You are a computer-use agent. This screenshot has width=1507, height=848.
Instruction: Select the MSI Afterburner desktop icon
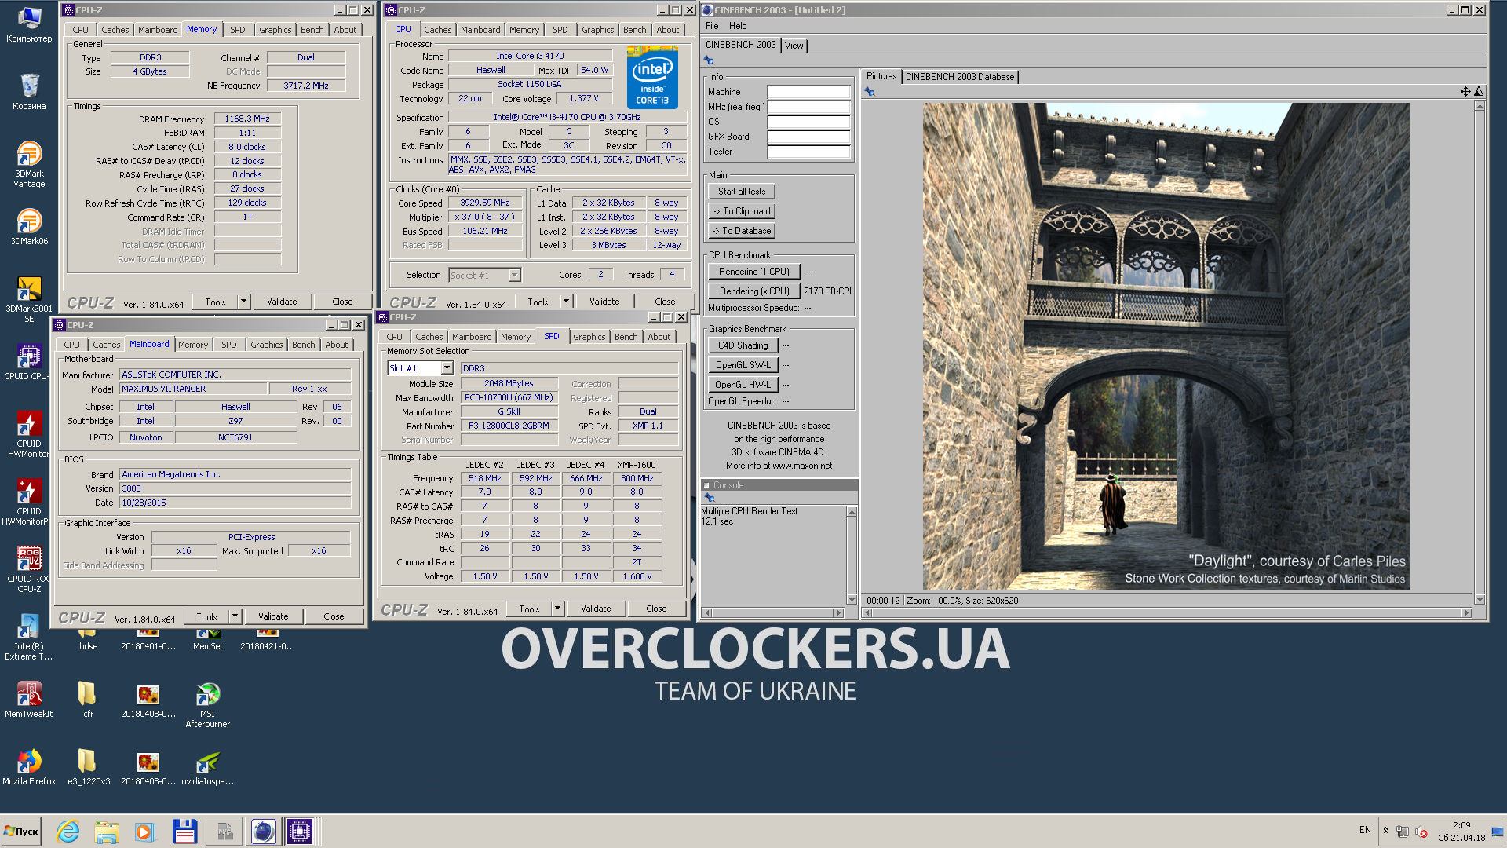pos(207,704)
